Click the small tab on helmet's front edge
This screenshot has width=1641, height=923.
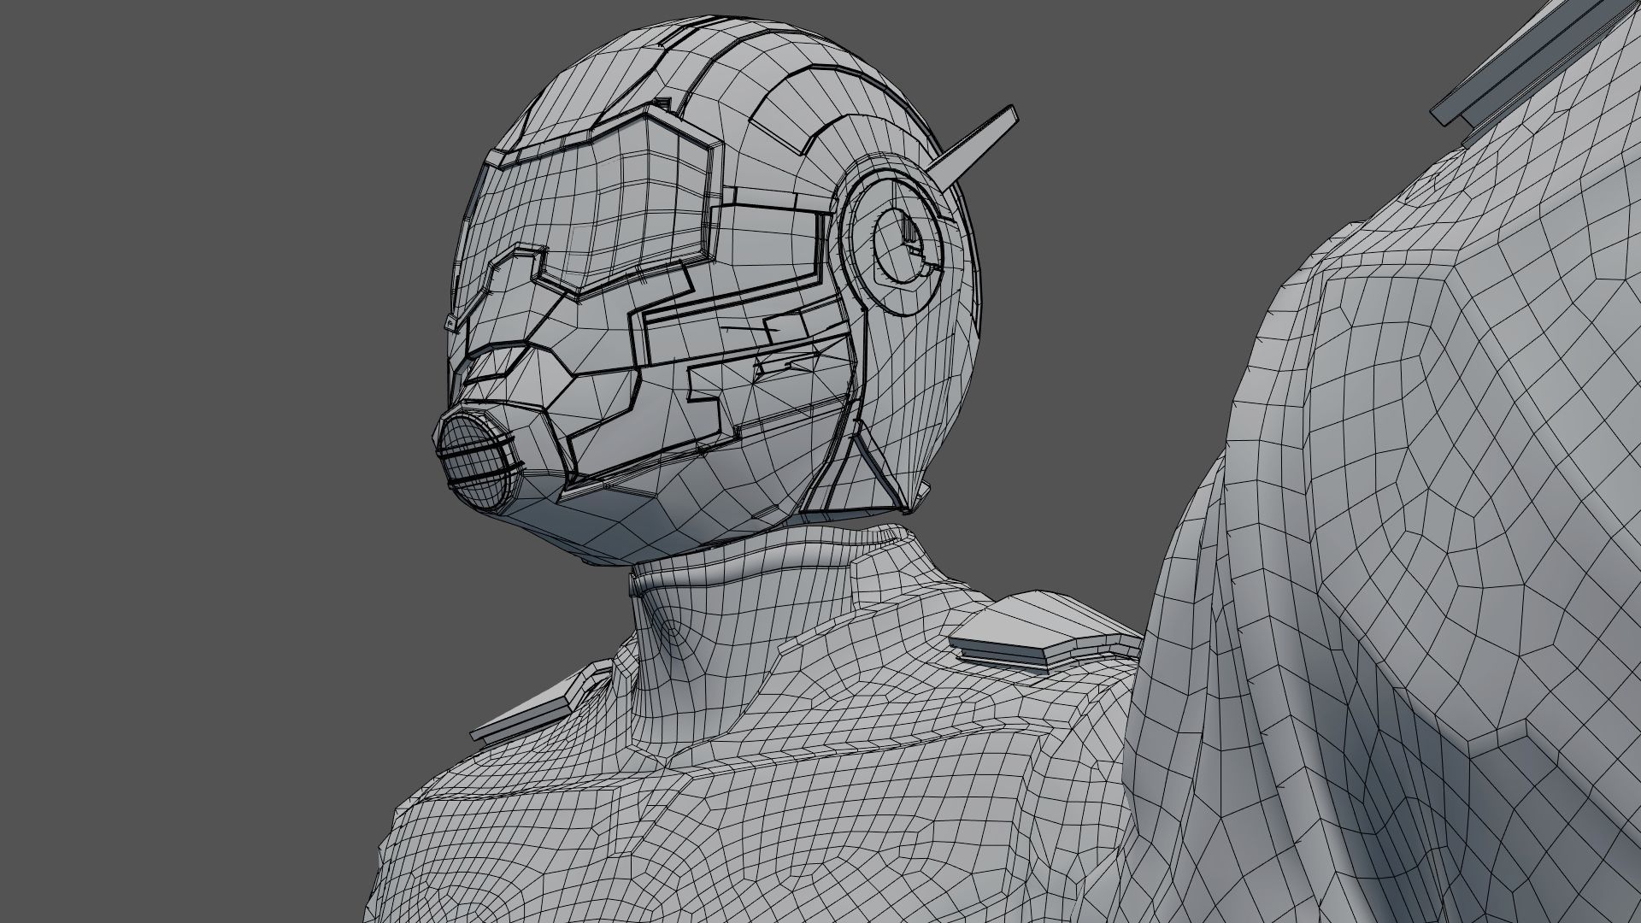(x=450, y=323)
